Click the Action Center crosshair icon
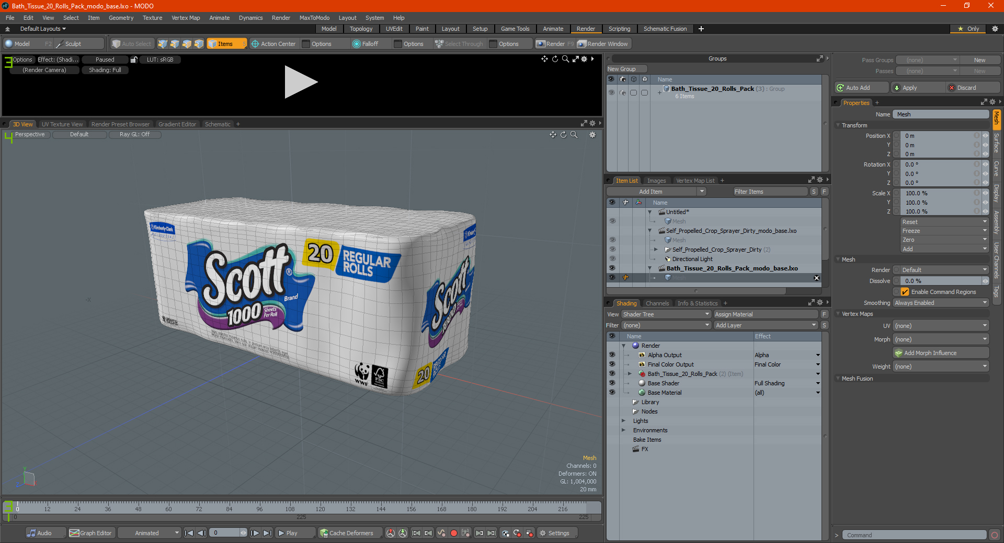This screenshot has height=543, width=1004. pyautogui.click(x=255, y=44)
